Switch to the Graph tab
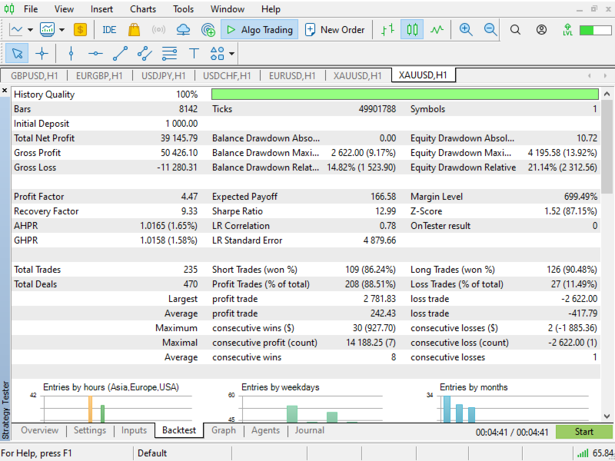 point(224,430)
